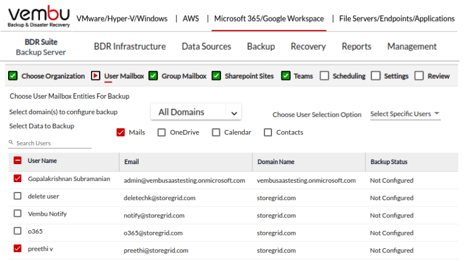Click BDR Suite Backup Server label
This screenshot has width=464, height=261.
[41, 47]
